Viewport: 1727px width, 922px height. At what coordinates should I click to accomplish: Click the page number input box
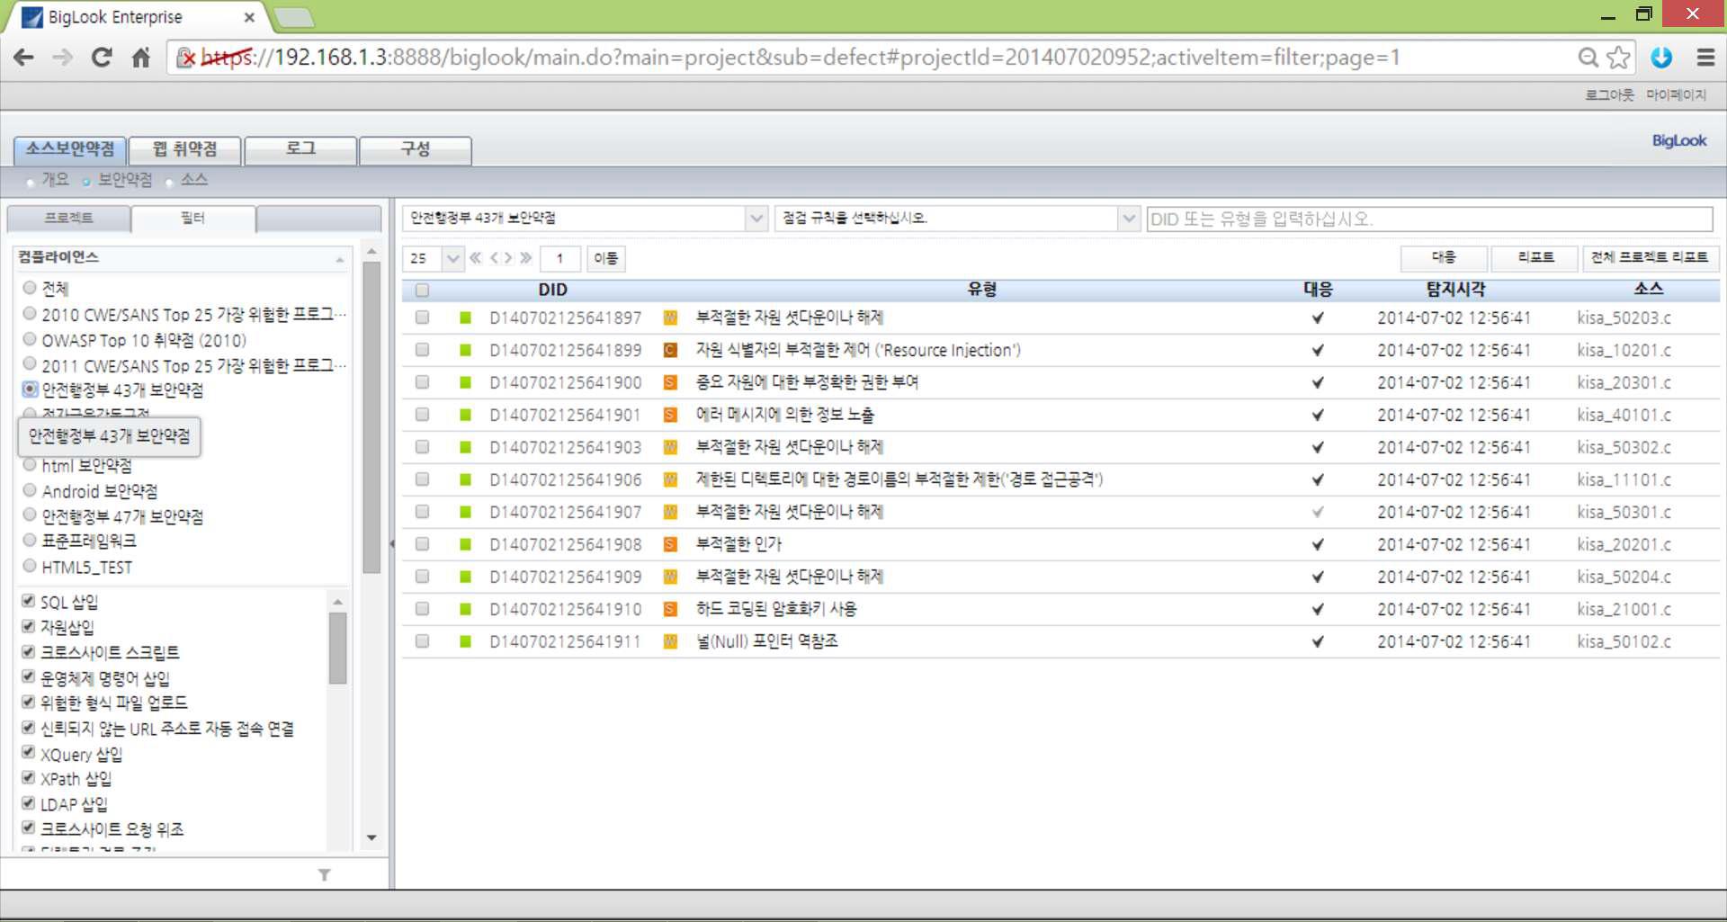point(559,259)
